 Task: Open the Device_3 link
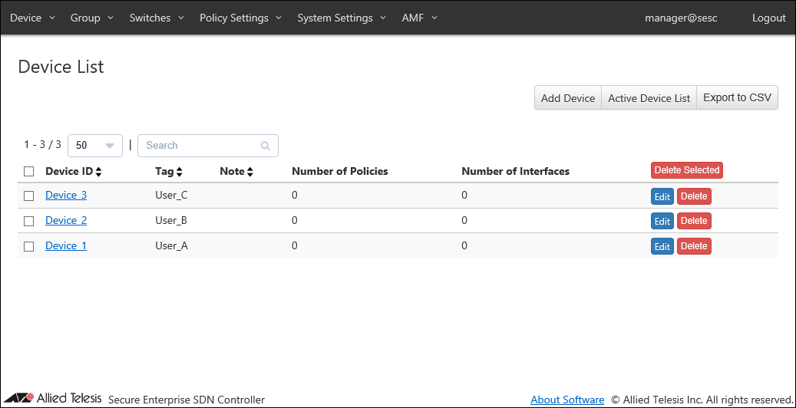[66, 195]
